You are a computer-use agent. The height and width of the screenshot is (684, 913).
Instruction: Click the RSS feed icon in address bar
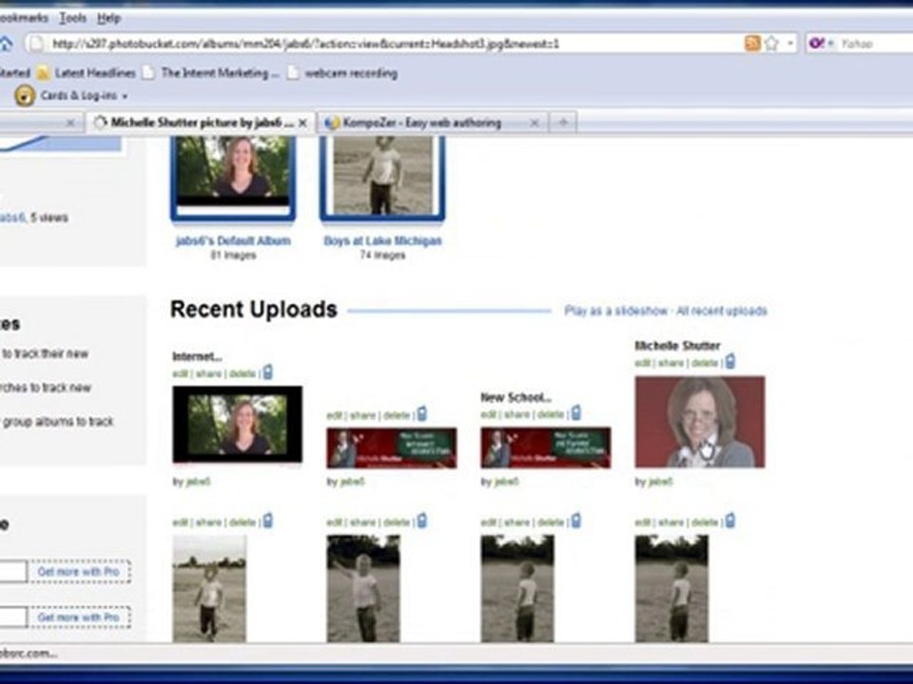pos(752,44)
